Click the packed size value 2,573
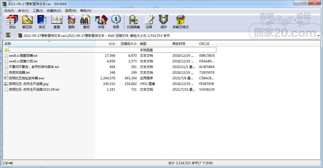 tap(132, 61)
